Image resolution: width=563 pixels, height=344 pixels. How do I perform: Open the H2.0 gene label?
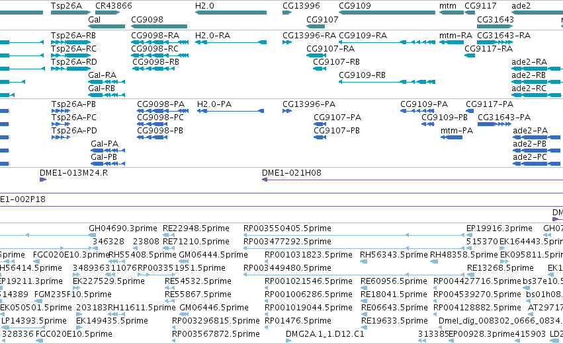tap(204, 6)
